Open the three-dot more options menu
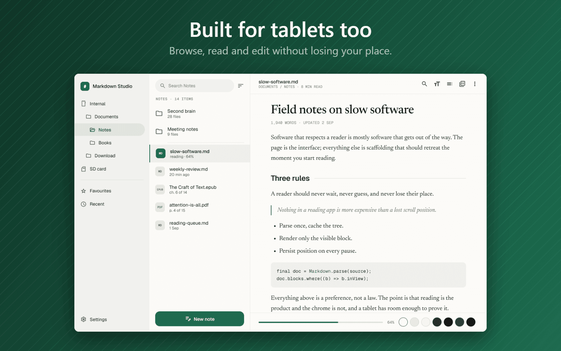Screen dimensions: 561x351 (475, 84)
